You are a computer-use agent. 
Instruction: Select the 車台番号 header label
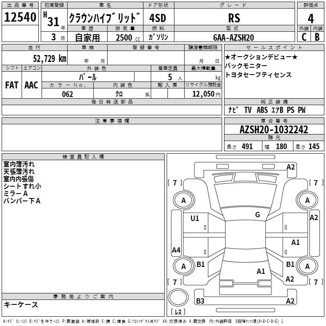(274, 121)
